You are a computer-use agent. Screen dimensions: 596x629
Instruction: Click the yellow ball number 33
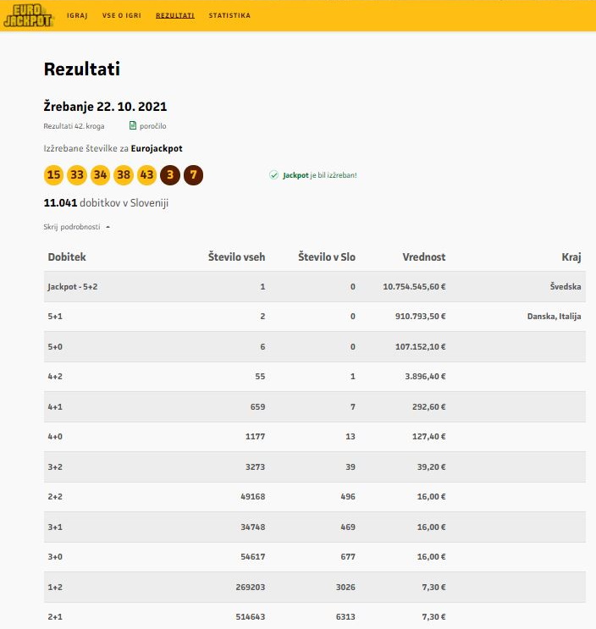77,175
